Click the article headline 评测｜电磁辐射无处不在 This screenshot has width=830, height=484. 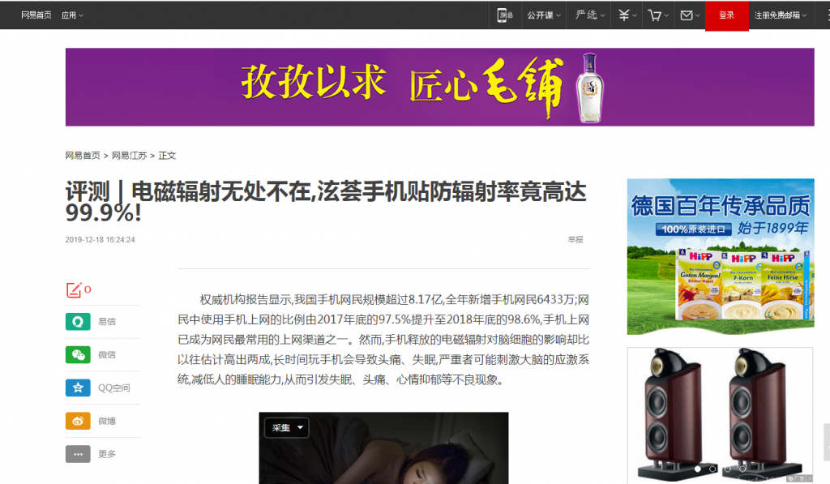pos(326,202)
